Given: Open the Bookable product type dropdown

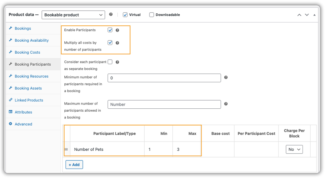Looking at the screenshot, I should [x=73, y=15].
